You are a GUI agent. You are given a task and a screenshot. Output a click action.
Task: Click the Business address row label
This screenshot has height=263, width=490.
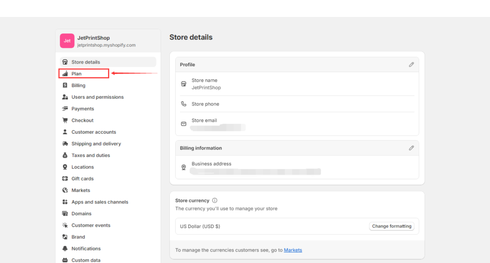[x=211, y=164]
